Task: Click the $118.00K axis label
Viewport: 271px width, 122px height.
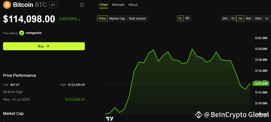Action: pyautogui.click(x=261, y=60)
